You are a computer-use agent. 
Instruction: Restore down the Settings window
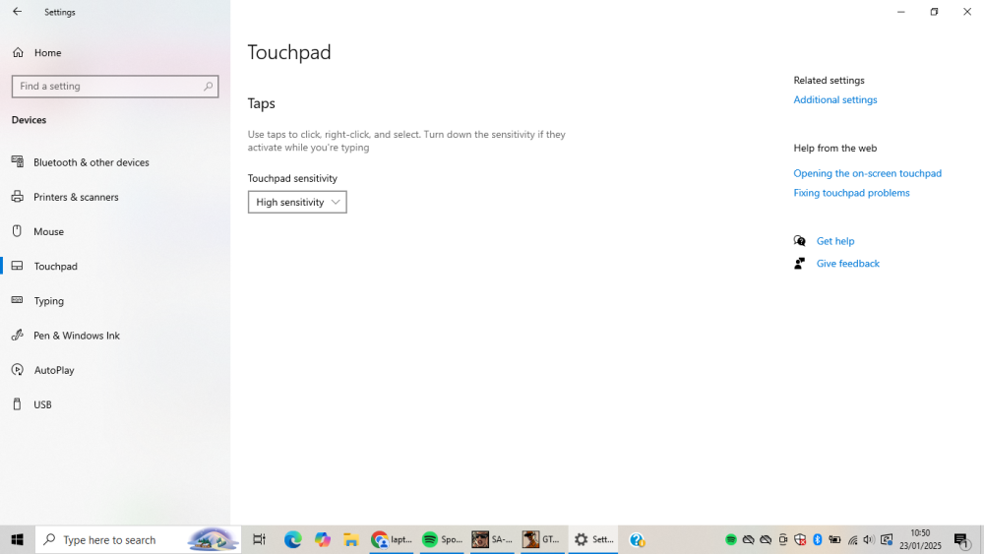pyautogui.click(x=935, y=11)
